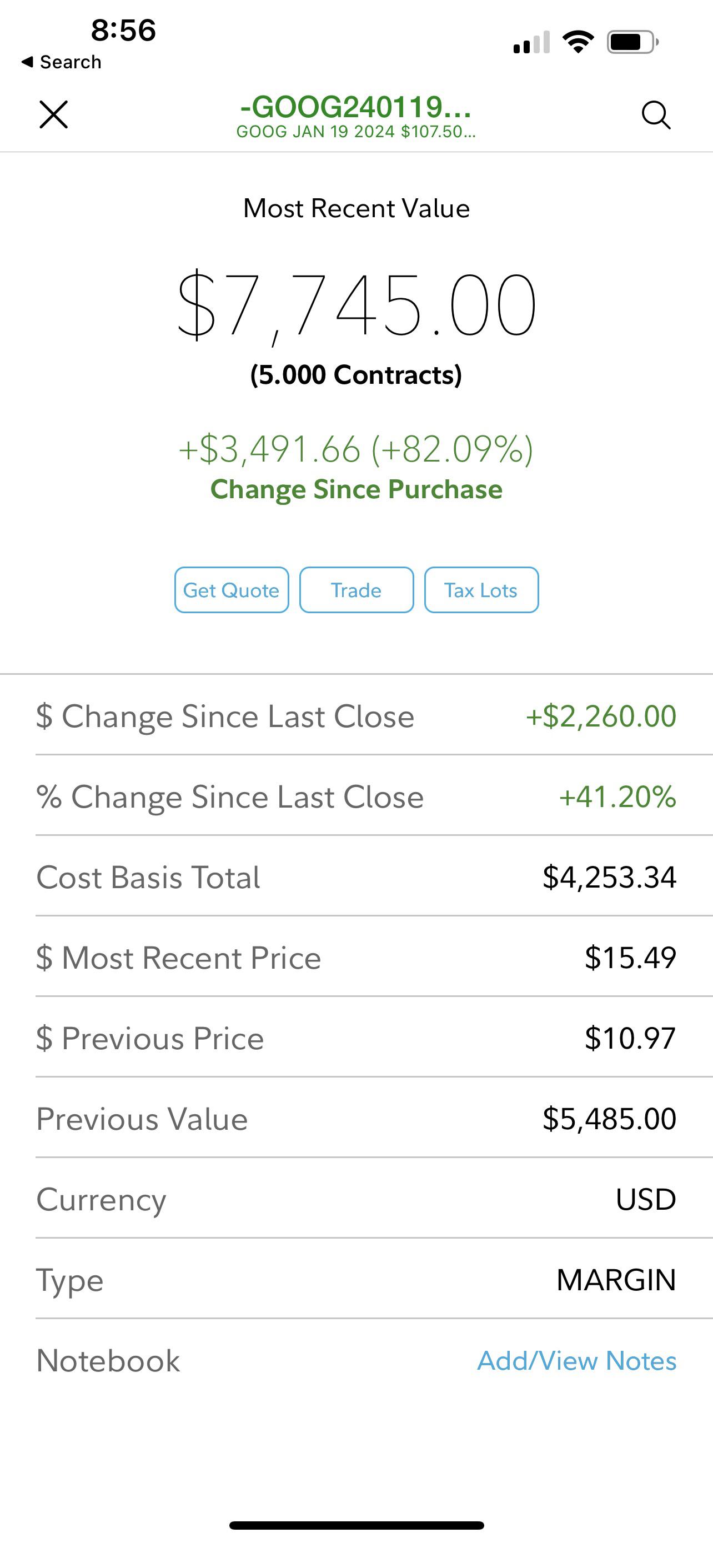Select the Change Since Purchase label

(x=356, y=489)
